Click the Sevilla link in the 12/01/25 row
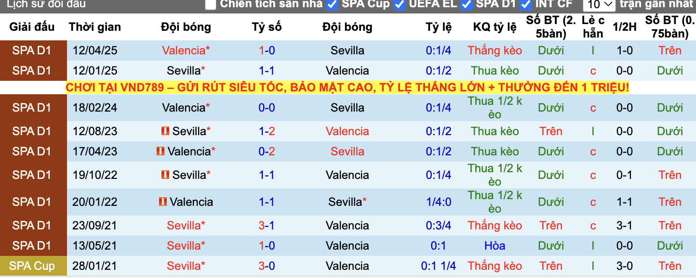 pyautogui.click(x=184, y=70)
